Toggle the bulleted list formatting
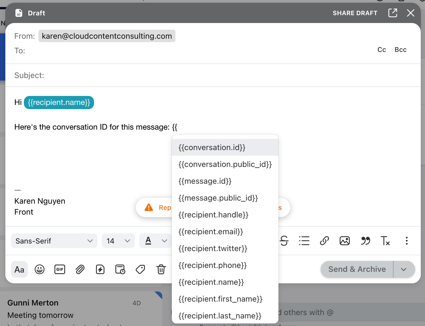 pyautogui.click(x=304, y=241)
